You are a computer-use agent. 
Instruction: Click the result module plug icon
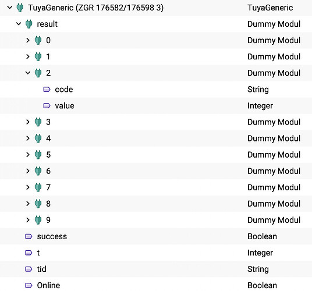pyautogui.click(x=29, y=24)
